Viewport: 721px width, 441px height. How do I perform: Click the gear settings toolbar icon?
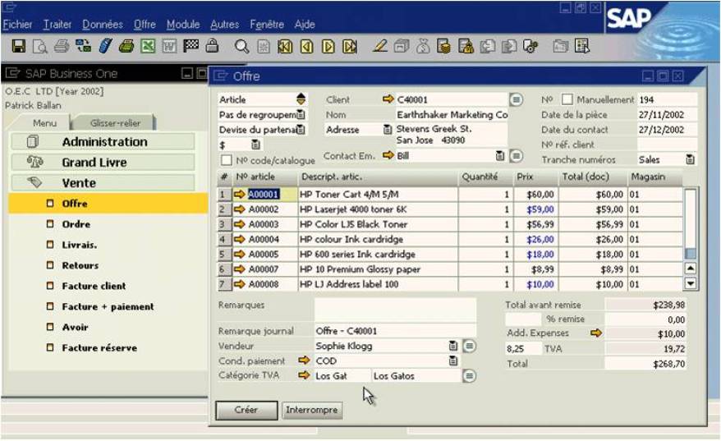click(x=530, y=46)
